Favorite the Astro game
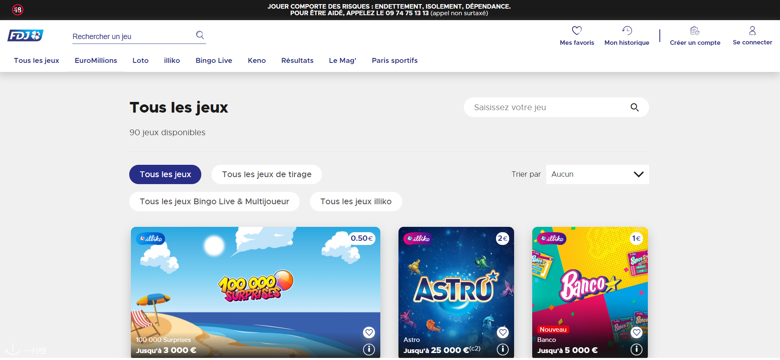 503,332
